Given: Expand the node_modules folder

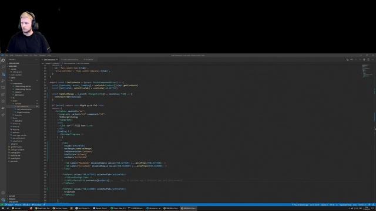Looking at the screenshot, I should click(x=16, y=75).
